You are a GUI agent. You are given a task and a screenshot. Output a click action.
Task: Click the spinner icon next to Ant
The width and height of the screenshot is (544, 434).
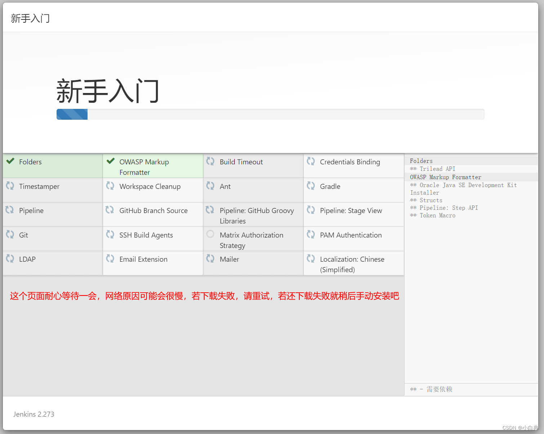pos(210,186)
